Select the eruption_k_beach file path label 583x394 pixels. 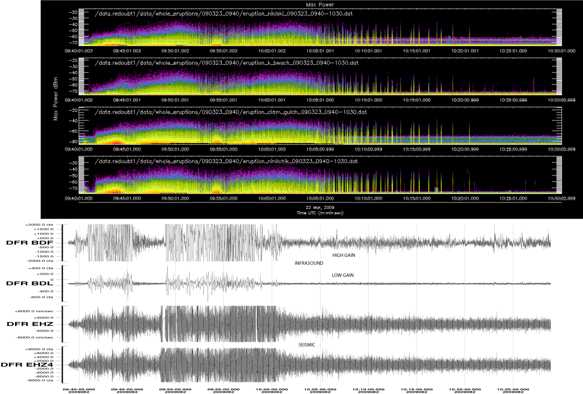point(227,63)
